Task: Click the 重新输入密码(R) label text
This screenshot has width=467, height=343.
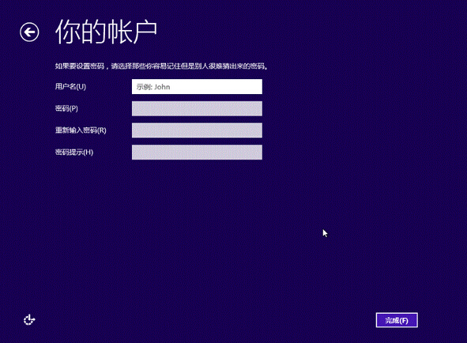Action: (x=81, y=130)
